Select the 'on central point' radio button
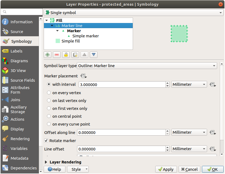Viewport: 225px width, 174px height. pyautogui.click(x=49, y=116)
